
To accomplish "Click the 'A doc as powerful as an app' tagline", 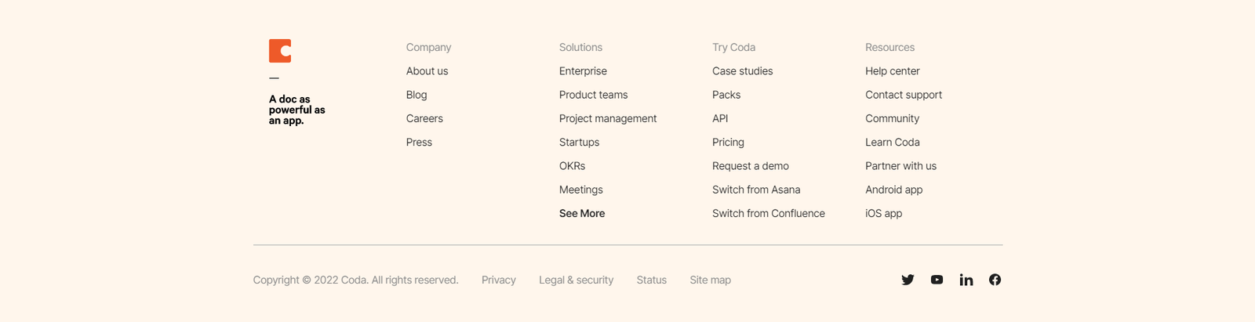I will click(x=296, y=110).
